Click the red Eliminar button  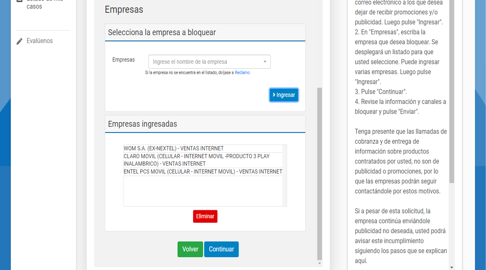coord(205,217)
